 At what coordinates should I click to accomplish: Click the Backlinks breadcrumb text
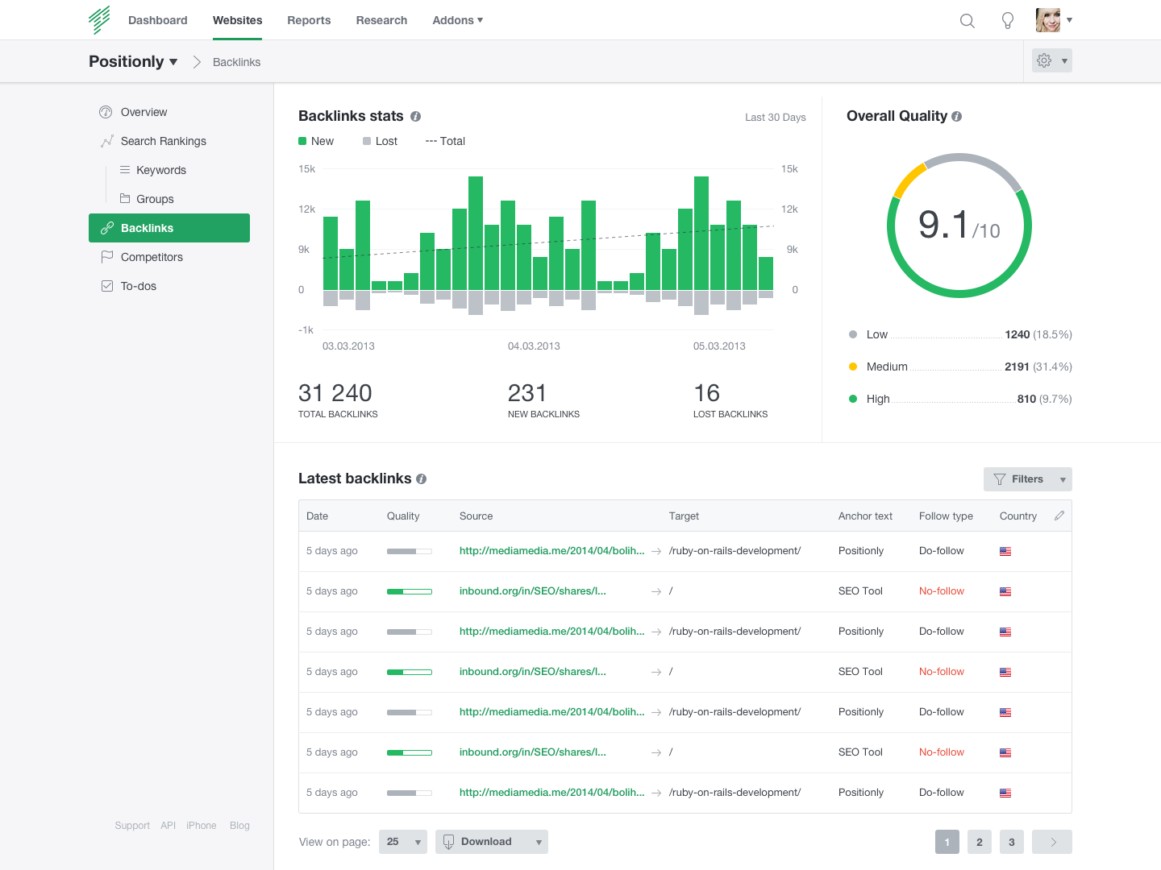tap(236, 62)
